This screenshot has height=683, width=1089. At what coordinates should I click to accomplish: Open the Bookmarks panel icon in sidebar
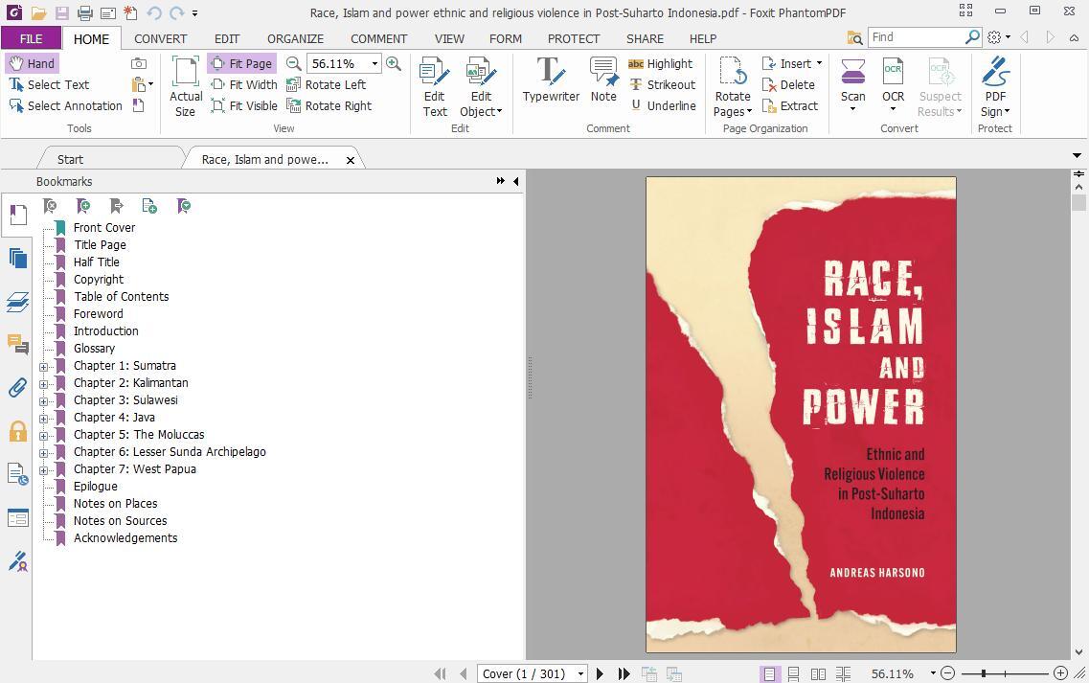coord(18,215)
